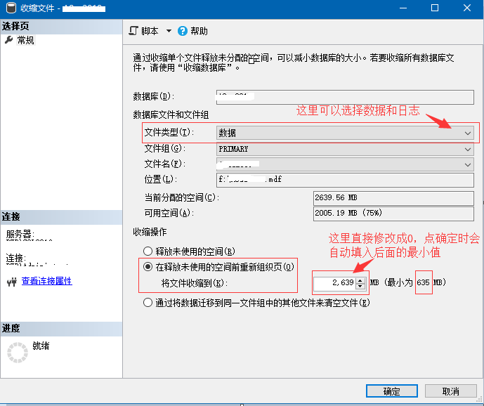This screenshot has height=406, width=484.
Task: Maximize the 收缩文件 dialog window
Action: click(435, 8)
